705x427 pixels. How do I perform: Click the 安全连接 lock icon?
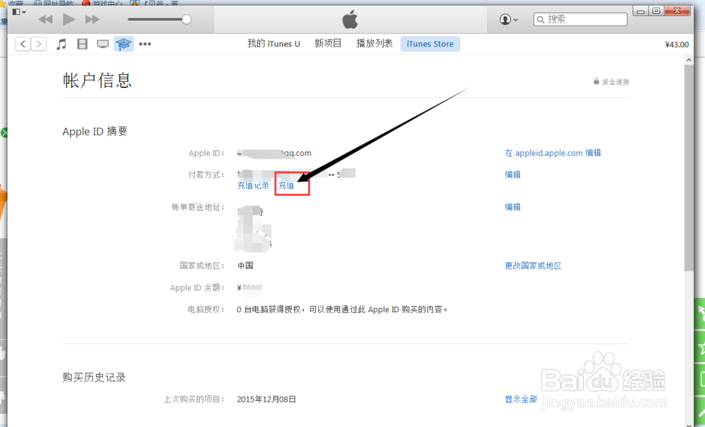click(596, 81)
